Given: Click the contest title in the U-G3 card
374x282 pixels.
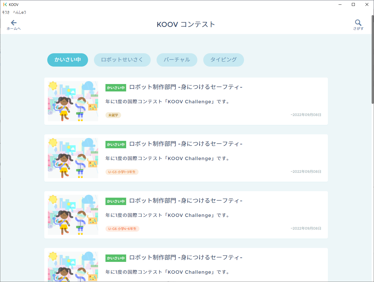Looking at the screenshot, I should 186,144.
